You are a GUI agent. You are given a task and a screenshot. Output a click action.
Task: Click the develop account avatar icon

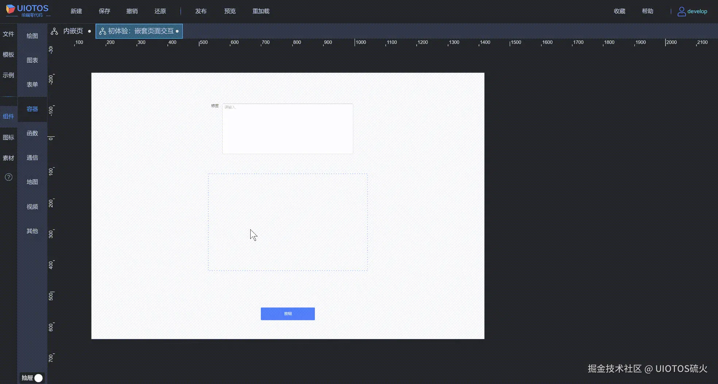[682, 11]
